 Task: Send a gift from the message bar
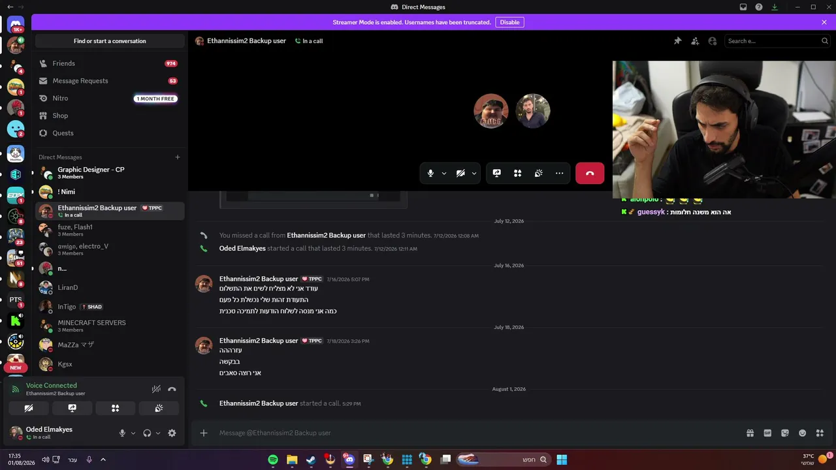pyautogui.click(x=750, y=433)
